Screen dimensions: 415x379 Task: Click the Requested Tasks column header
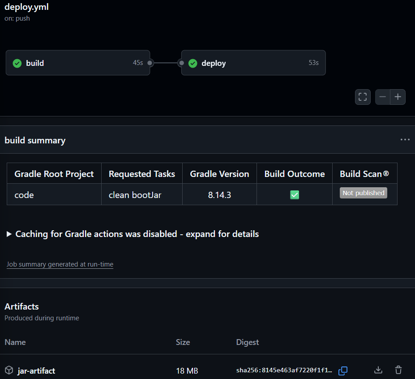[142, 174]
